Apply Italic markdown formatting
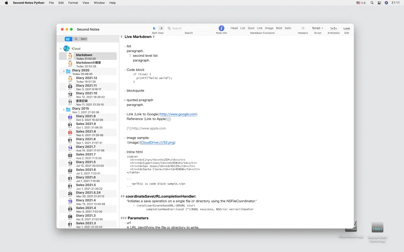Screen dimensions: 404x252 288,28
